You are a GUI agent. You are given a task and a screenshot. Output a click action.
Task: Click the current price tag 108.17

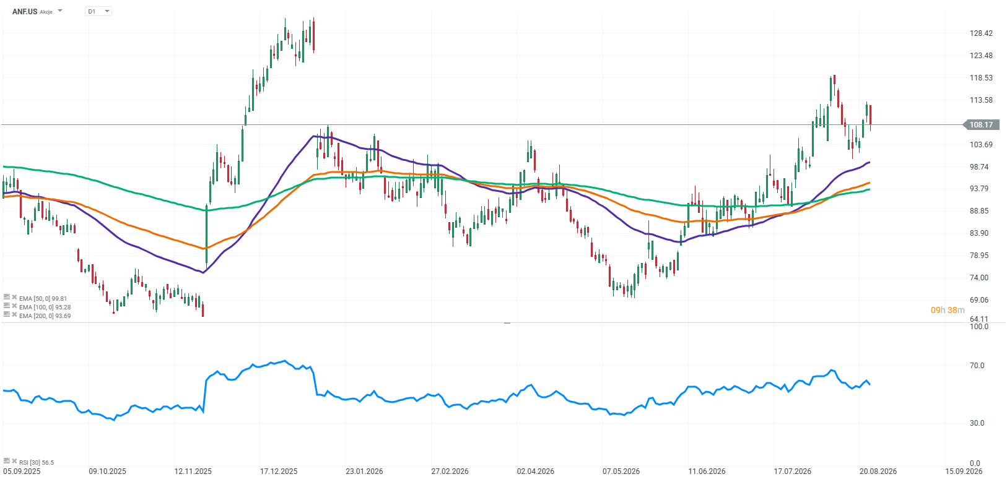point(982,125)
